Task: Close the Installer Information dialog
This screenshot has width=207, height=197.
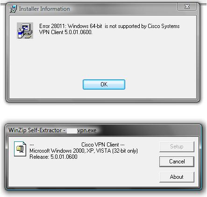Action: pos(187,7)
